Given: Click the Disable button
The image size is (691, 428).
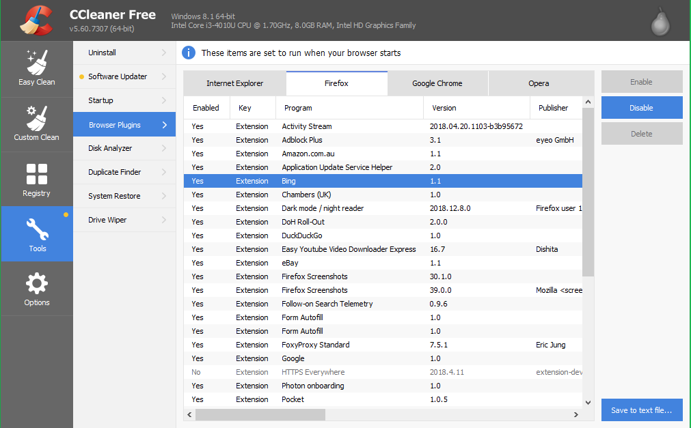Looking at the screenshot, I should 642,108.
